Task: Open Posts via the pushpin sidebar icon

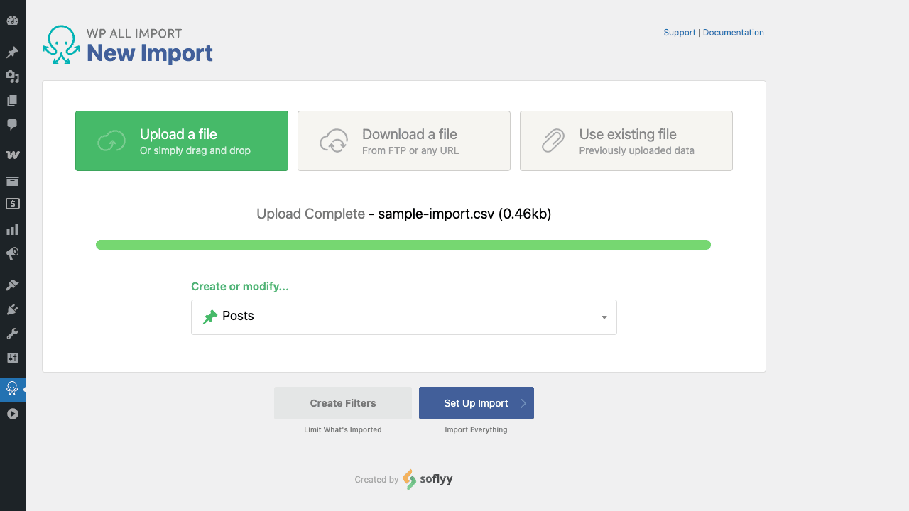Action: (x=12, y=53)
